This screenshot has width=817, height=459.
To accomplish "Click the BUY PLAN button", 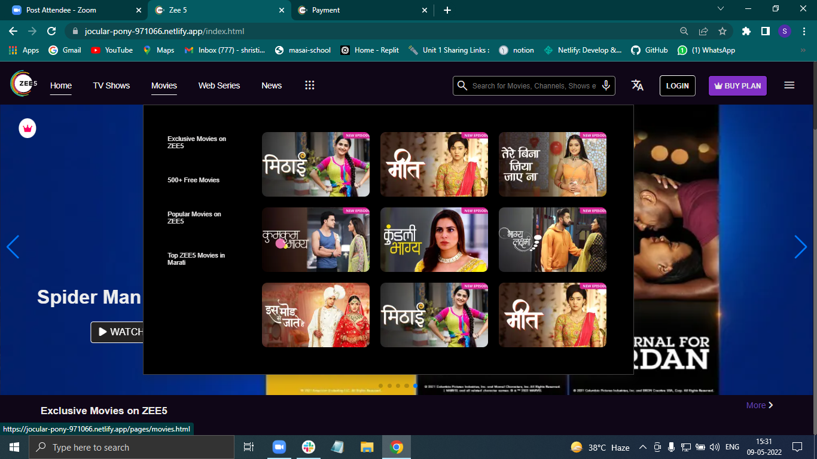I will tap(737, 85).
